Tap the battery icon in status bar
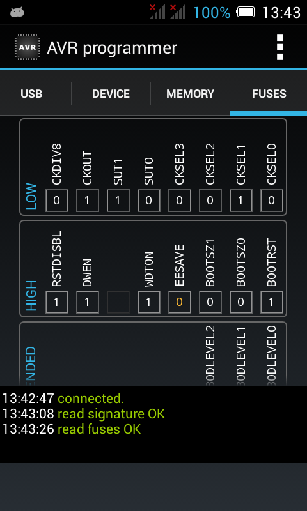This screenshot has height=511, width=307. point(246,12)
